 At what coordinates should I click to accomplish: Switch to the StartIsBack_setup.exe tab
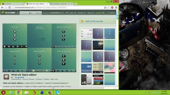click(x=61, y=4)
